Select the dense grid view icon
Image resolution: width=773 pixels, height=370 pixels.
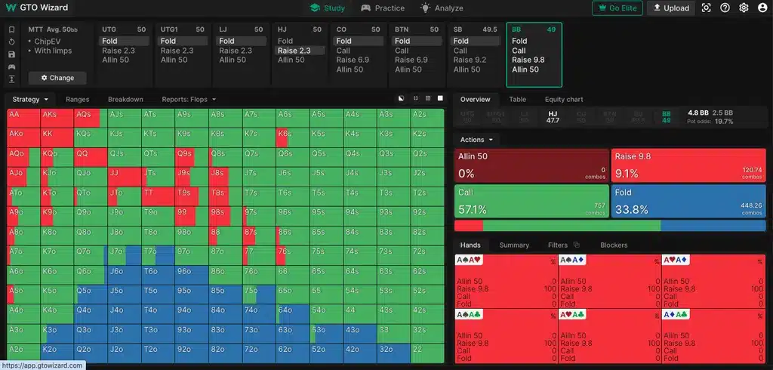point(428,99)
